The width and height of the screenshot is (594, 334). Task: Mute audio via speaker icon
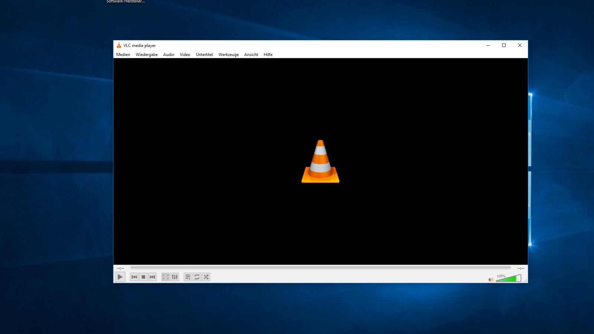coord(491,279)
